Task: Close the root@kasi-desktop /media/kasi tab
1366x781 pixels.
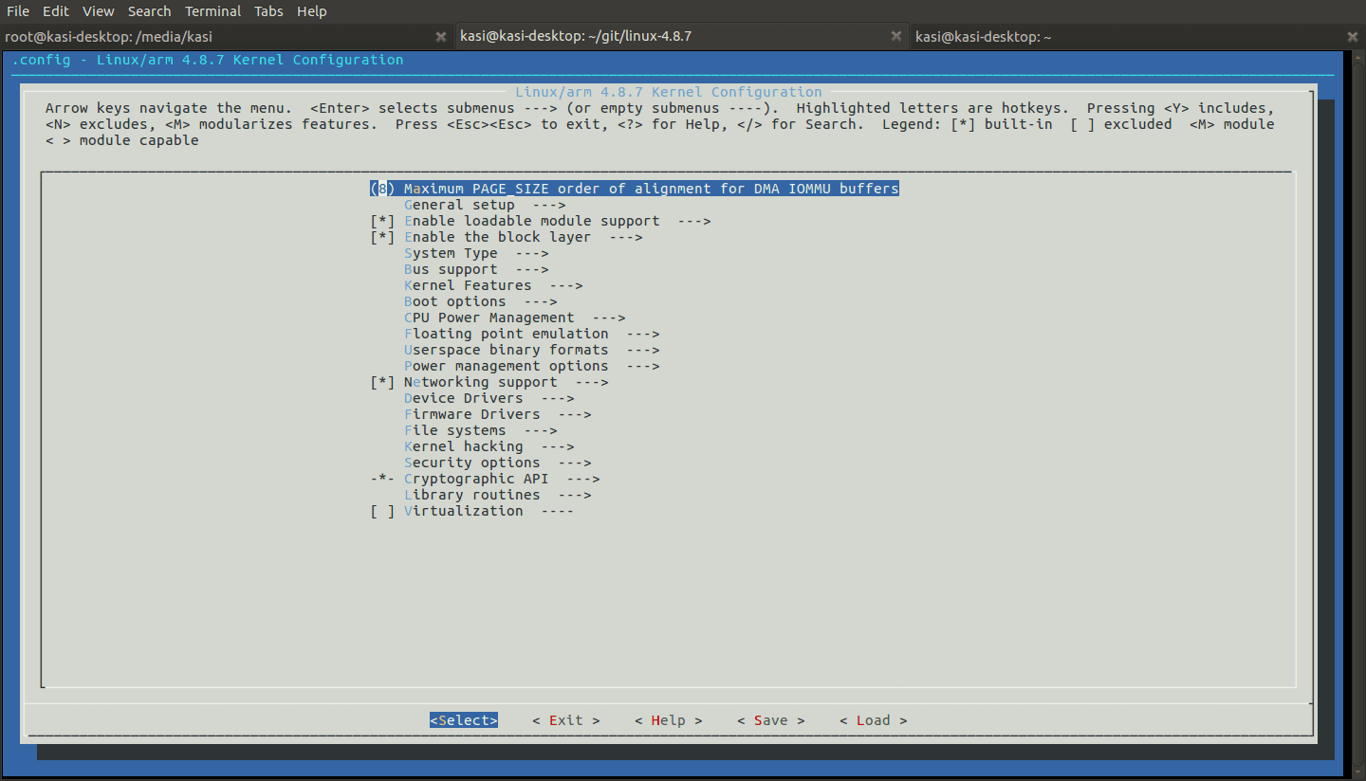Action: coord(440,37)
